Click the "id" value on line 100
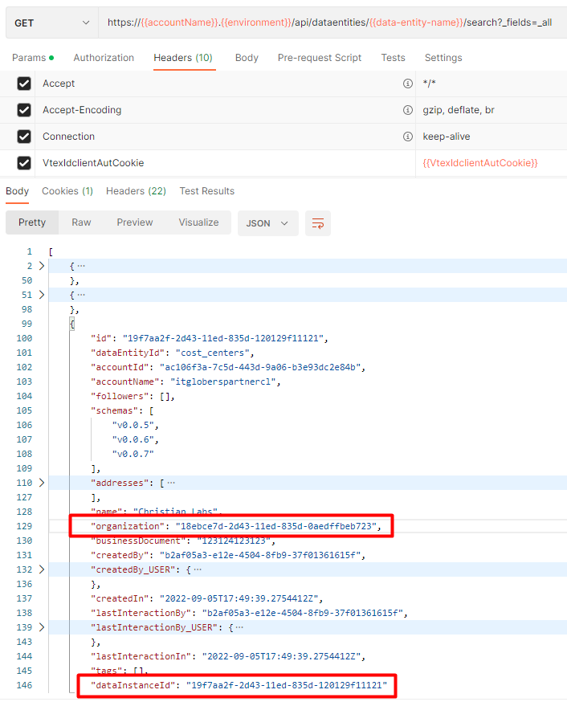 (x=223, y=338)
